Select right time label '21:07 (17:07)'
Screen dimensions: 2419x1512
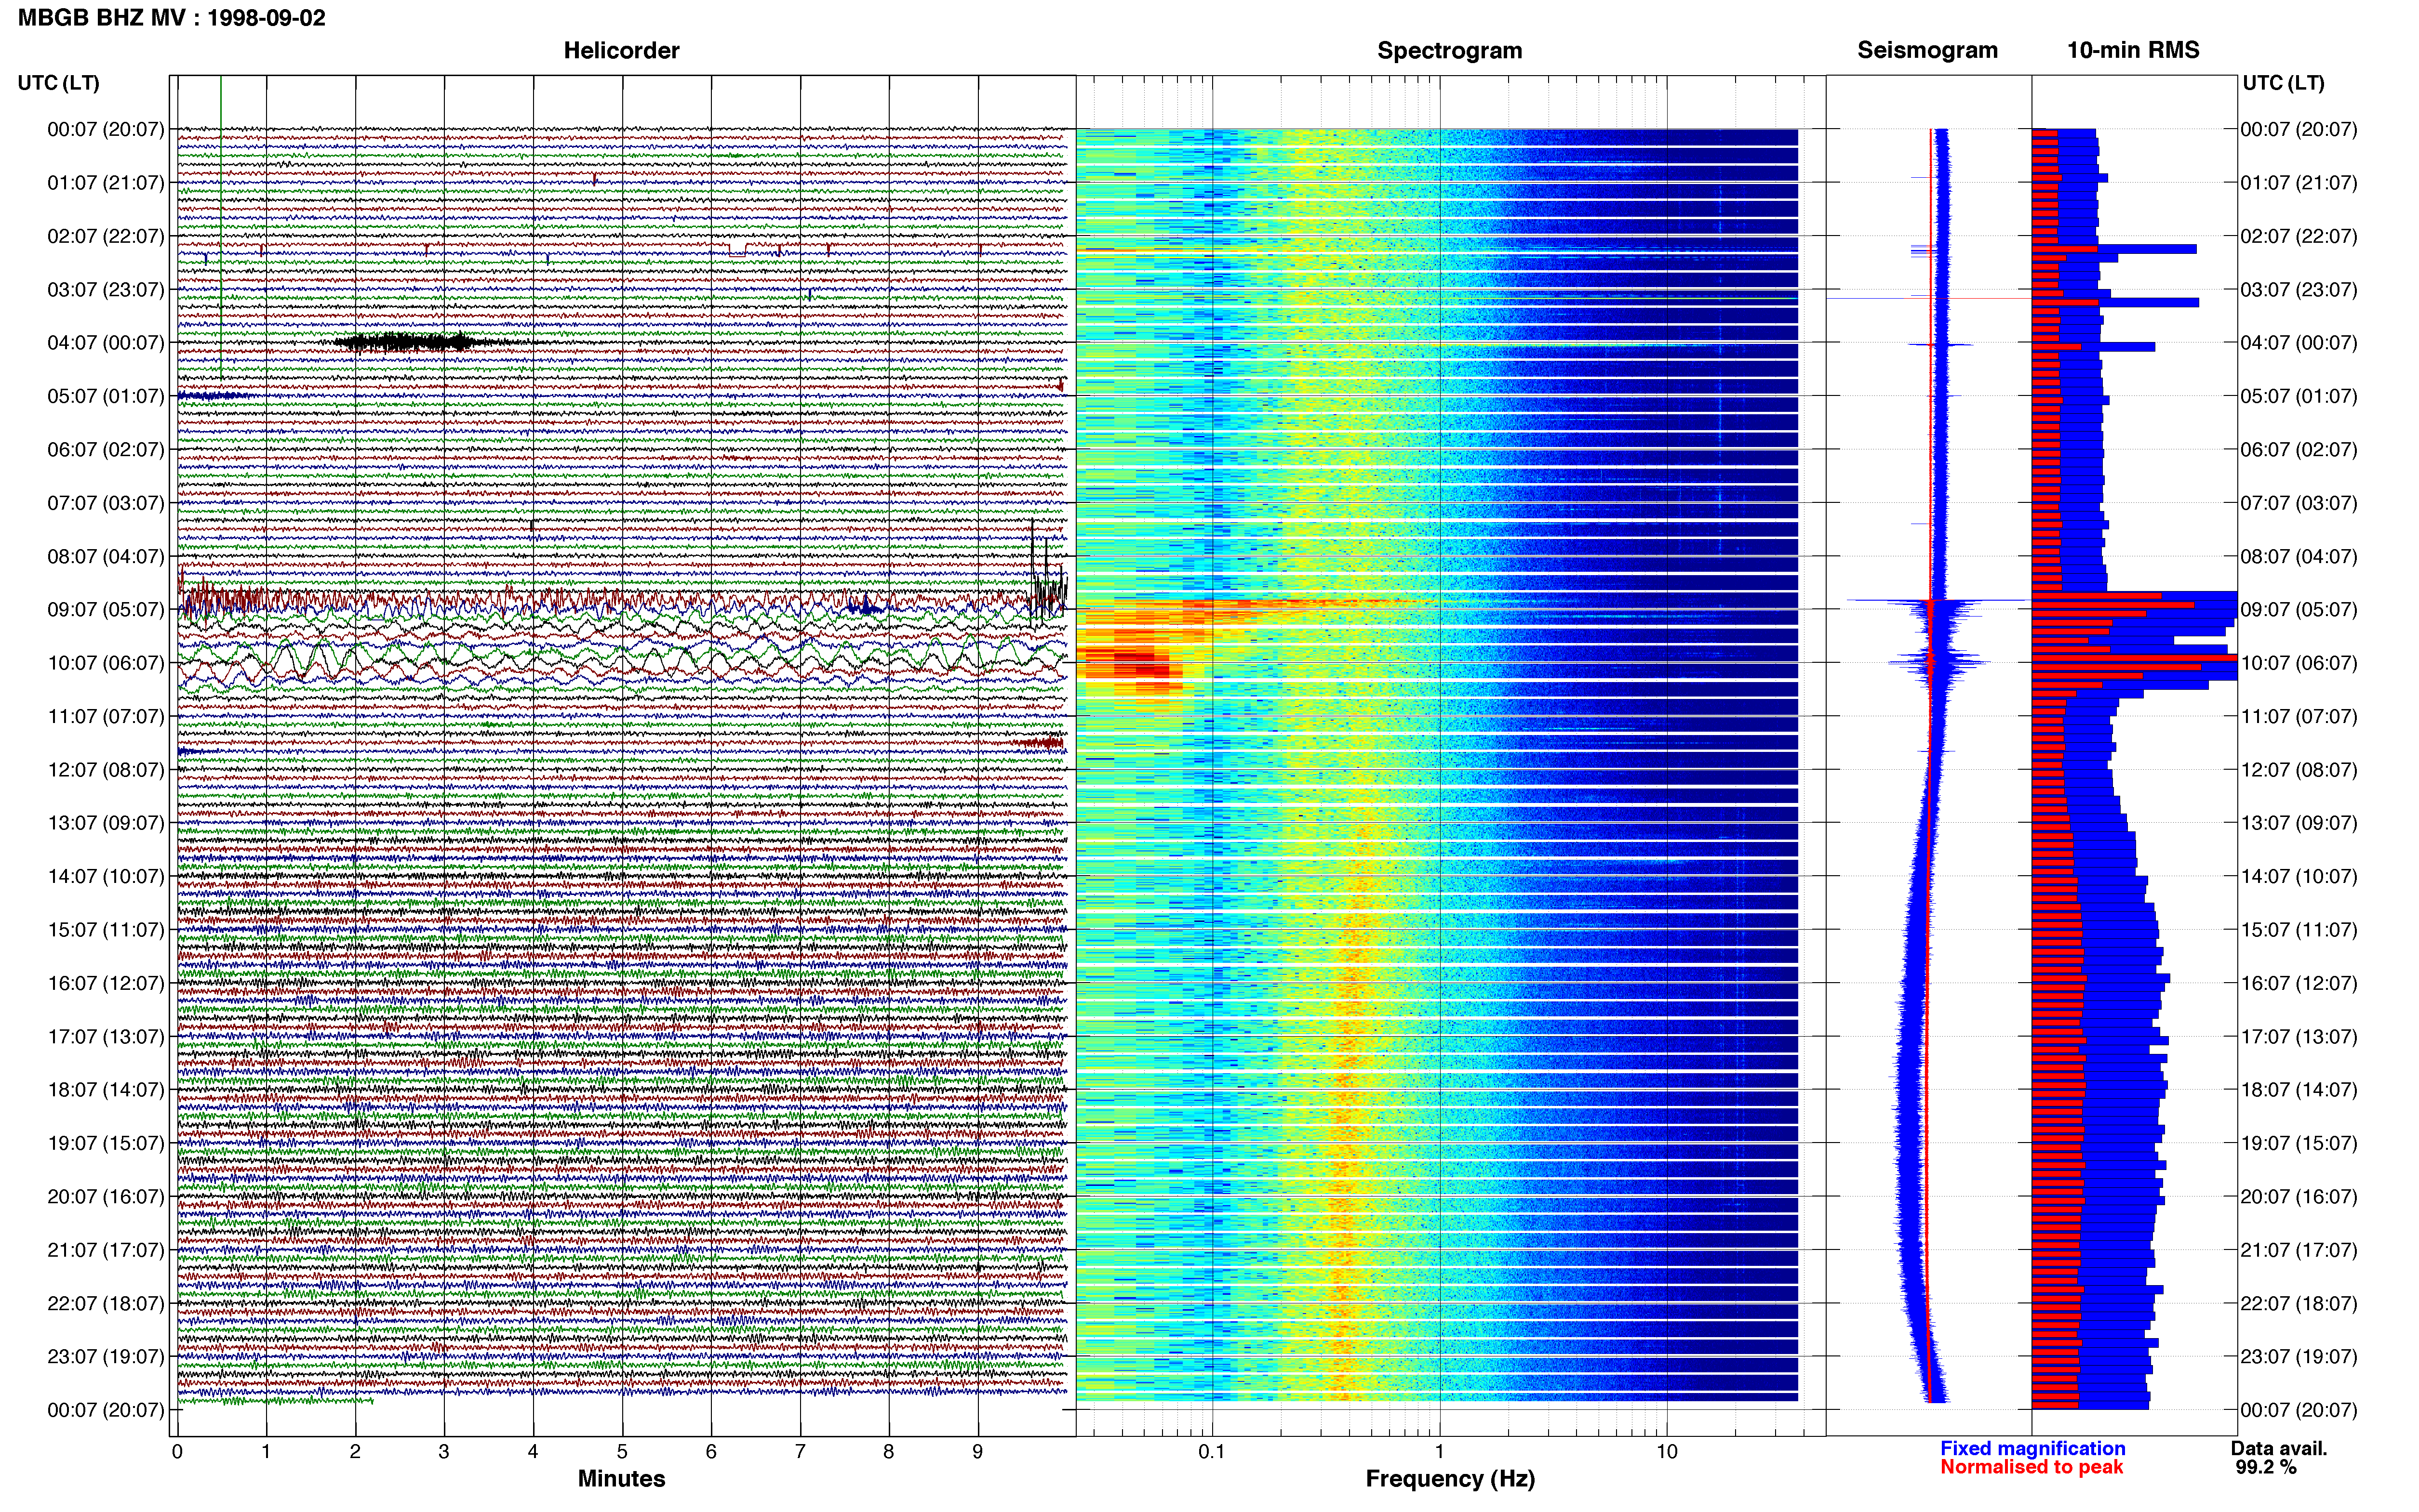coord(2298,1250)
